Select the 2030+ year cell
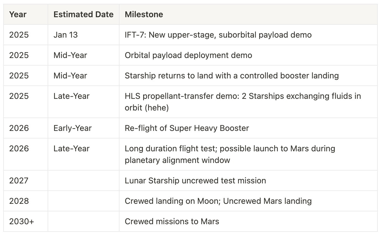This screenshot has height=235, width=381. [x=26, y=222]
